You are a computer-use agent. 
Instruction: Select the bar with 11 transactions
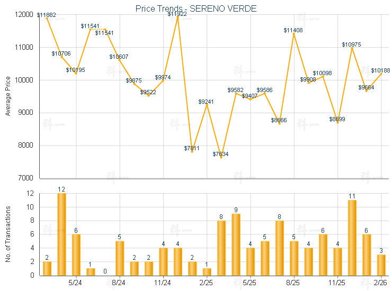click(352, 238)
